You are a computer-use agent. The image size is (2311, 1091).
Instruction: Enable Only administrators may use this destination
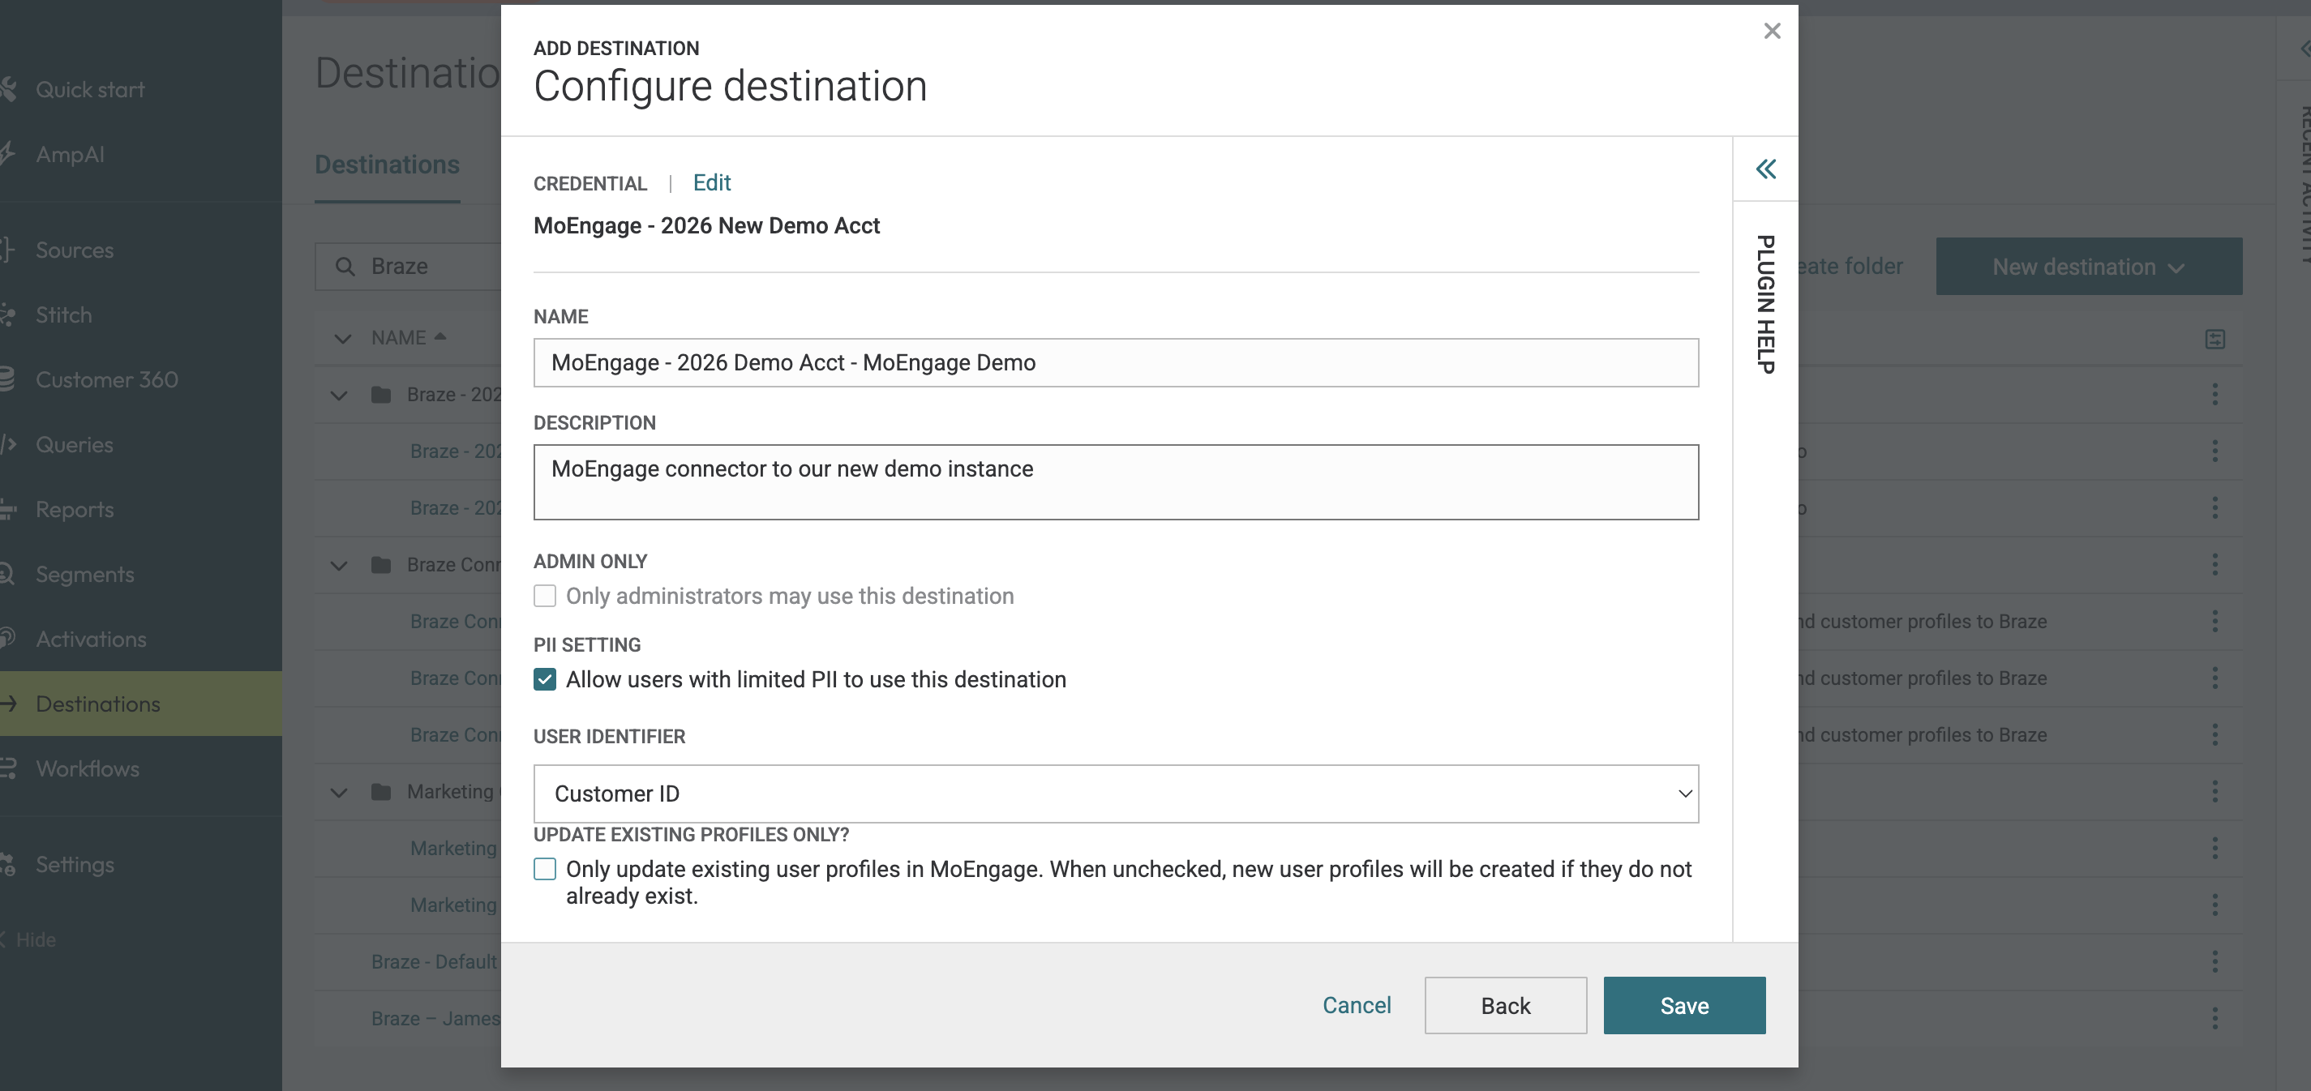(x=545, y=596)
